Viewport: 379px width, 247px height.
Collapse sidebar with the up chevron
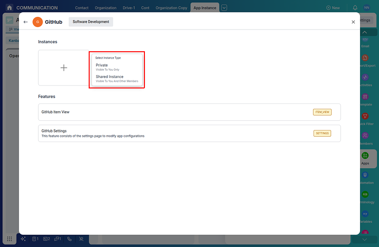[364, 32]
